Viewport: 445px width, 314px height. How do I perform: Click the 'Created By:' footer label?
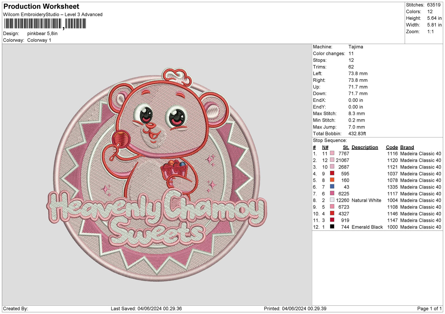coord(15,308)
